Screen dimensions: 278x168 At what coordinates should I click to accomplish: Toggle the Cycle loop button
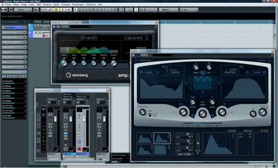click(50, 10)
